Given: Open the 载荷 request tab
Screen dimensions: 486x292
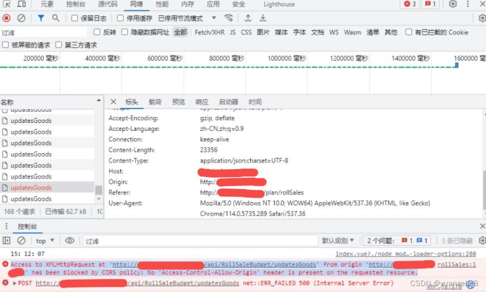Looking at the screenshot, I should [155, 102].
